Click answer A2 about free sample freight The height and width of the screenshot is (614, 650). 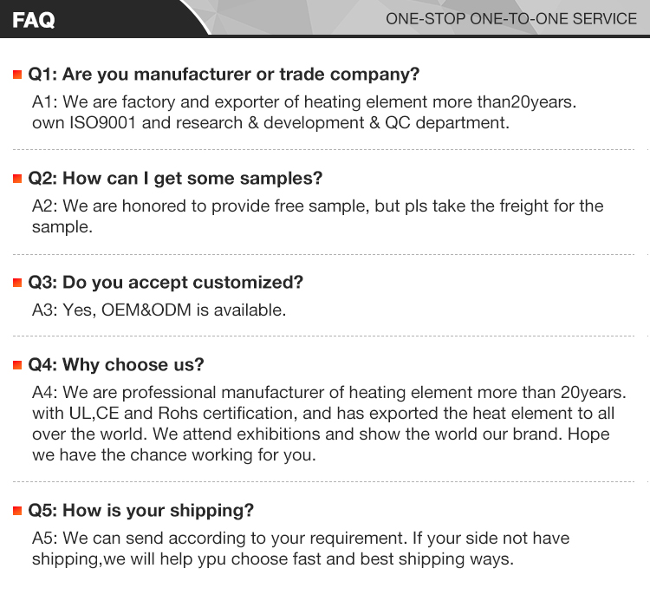click(317, 217)
